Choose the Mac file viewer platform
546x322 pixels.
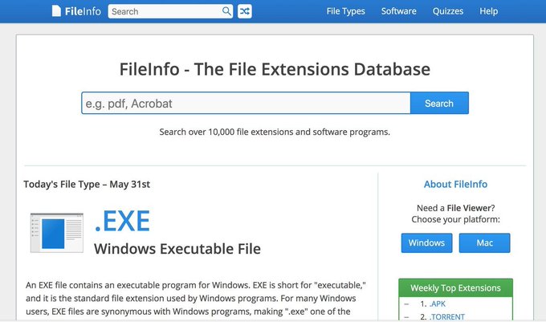484,243
